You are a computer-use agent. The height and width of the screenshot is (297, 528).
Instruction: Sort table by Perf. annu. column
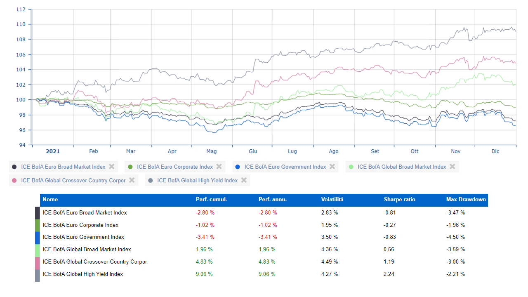[x=273, y=200]
